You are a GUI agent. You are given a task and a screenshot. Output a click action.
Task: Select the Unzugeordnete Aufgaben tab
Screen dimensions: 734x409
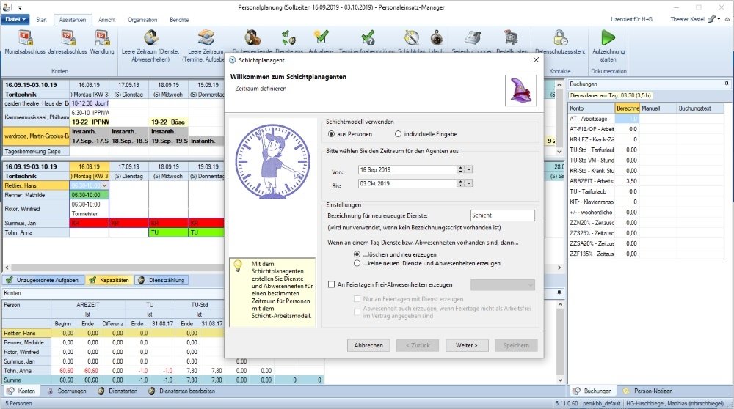[43, 280]
